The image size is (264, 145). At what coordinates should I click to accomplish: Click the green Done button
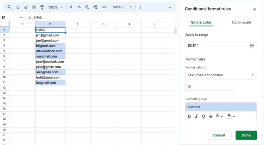(x=246, y=135)
